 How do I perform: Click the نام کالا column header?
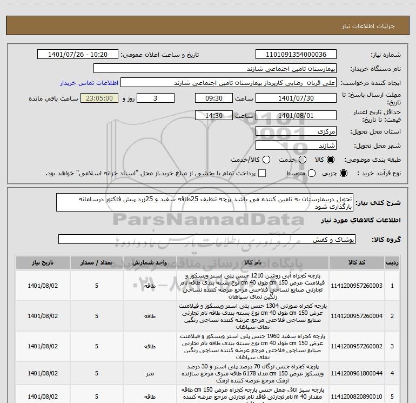pos(253,262)
